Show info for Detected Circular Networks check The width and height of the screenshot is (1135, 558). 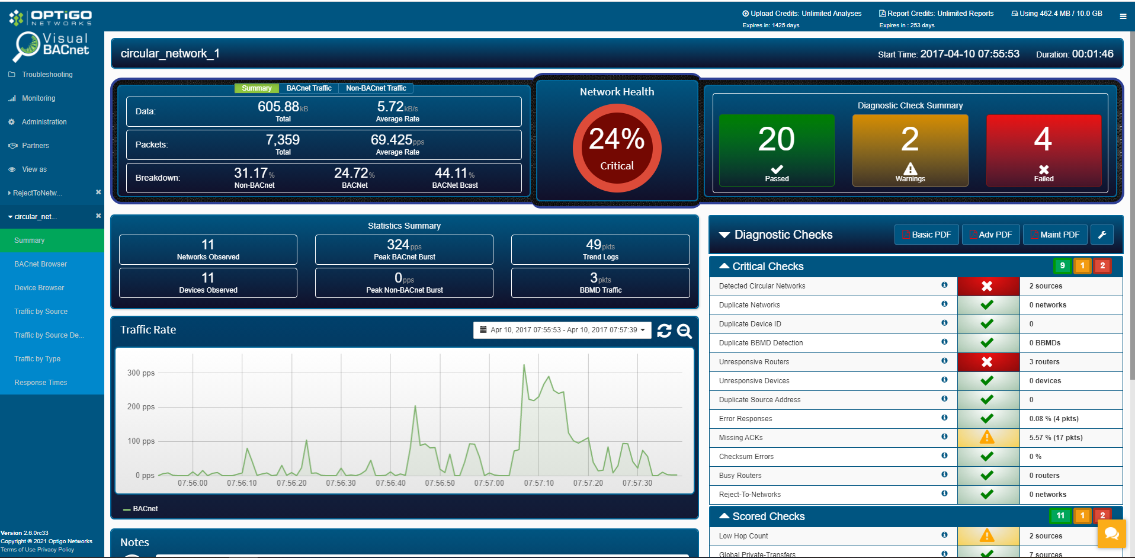945,285
